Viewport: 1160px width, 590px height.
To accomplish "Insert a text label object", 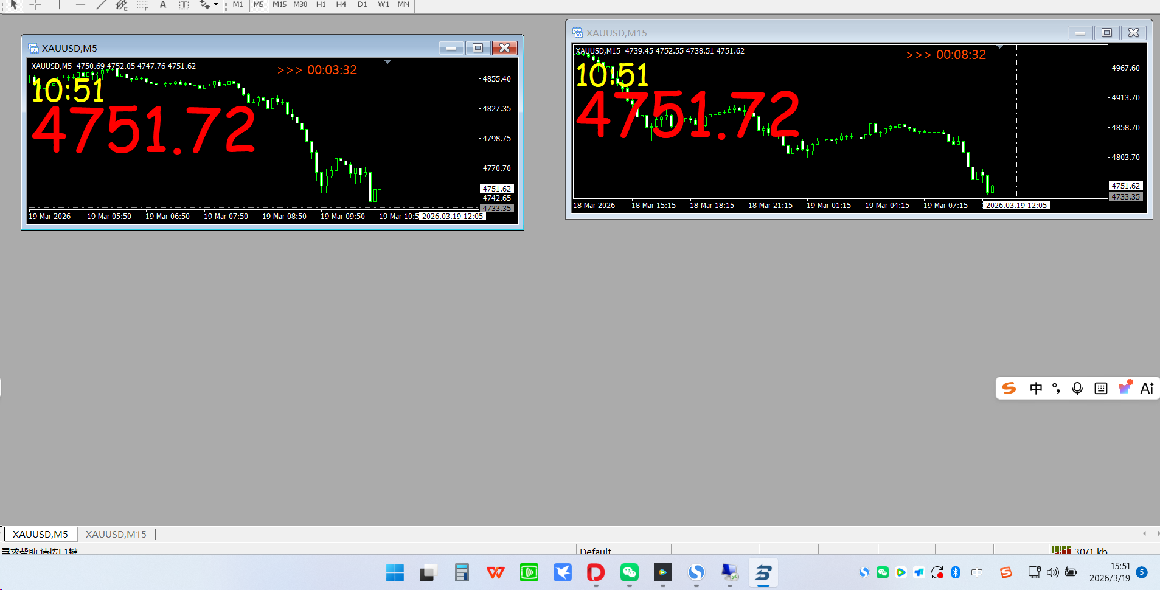I will pyautogui.click(x=184, y=5).
